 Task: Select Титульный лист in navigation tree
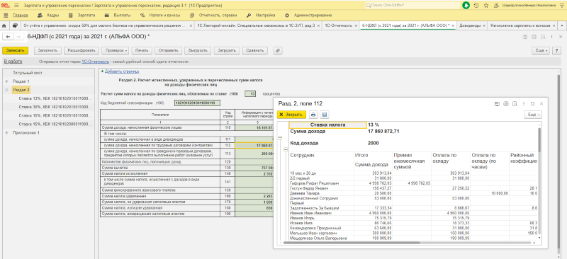pos(28,73)
